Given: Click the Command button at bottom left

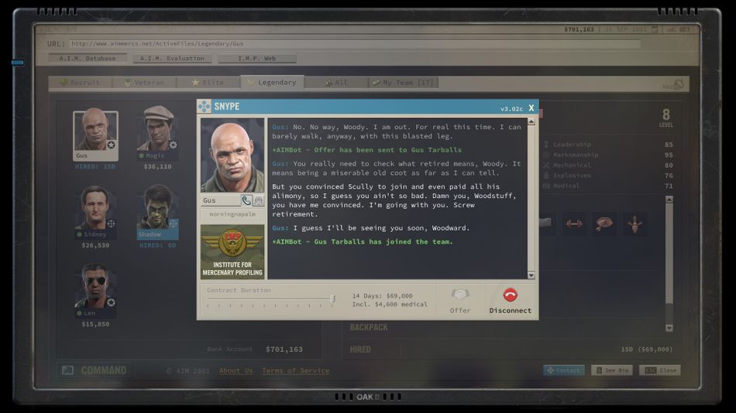Looking at the screenshot, I should click(95, 370).
